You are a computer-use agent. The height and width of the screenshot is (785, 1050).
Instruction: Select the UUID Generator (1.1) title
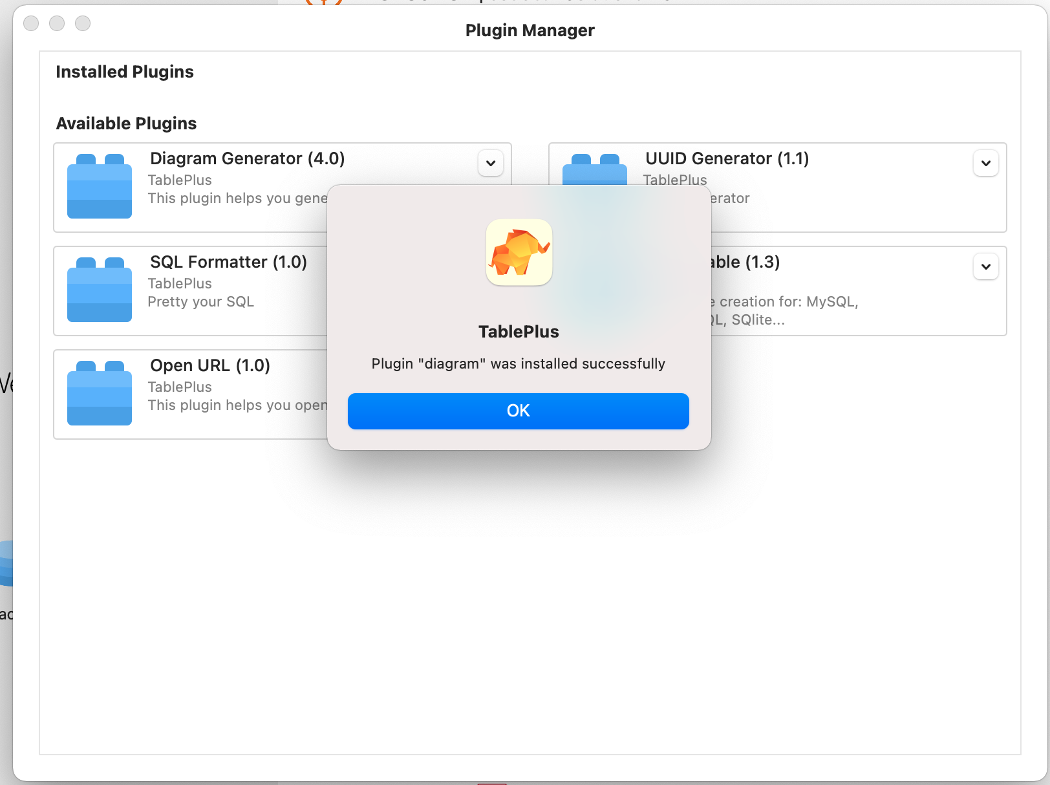click(727, 158)
